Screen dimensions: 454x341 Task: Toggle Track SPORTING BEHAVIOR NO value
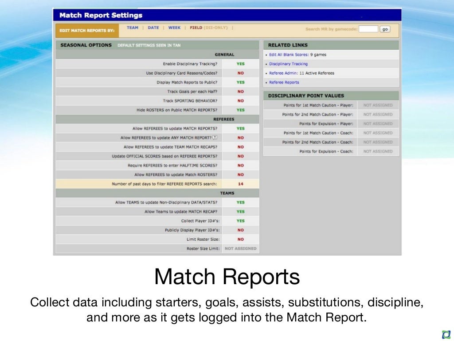point(240,101)
